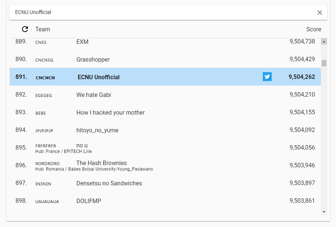
Task: Click the Team column header
Action: coord(43,29)
